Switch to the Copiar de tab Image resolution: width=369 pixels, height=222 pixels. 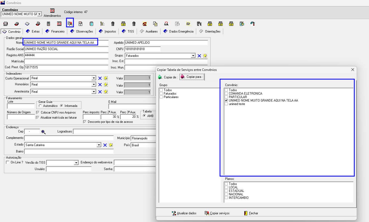coord(168,77)
